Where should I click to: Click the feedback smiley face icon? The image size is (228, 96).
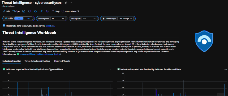coord(47,11)
